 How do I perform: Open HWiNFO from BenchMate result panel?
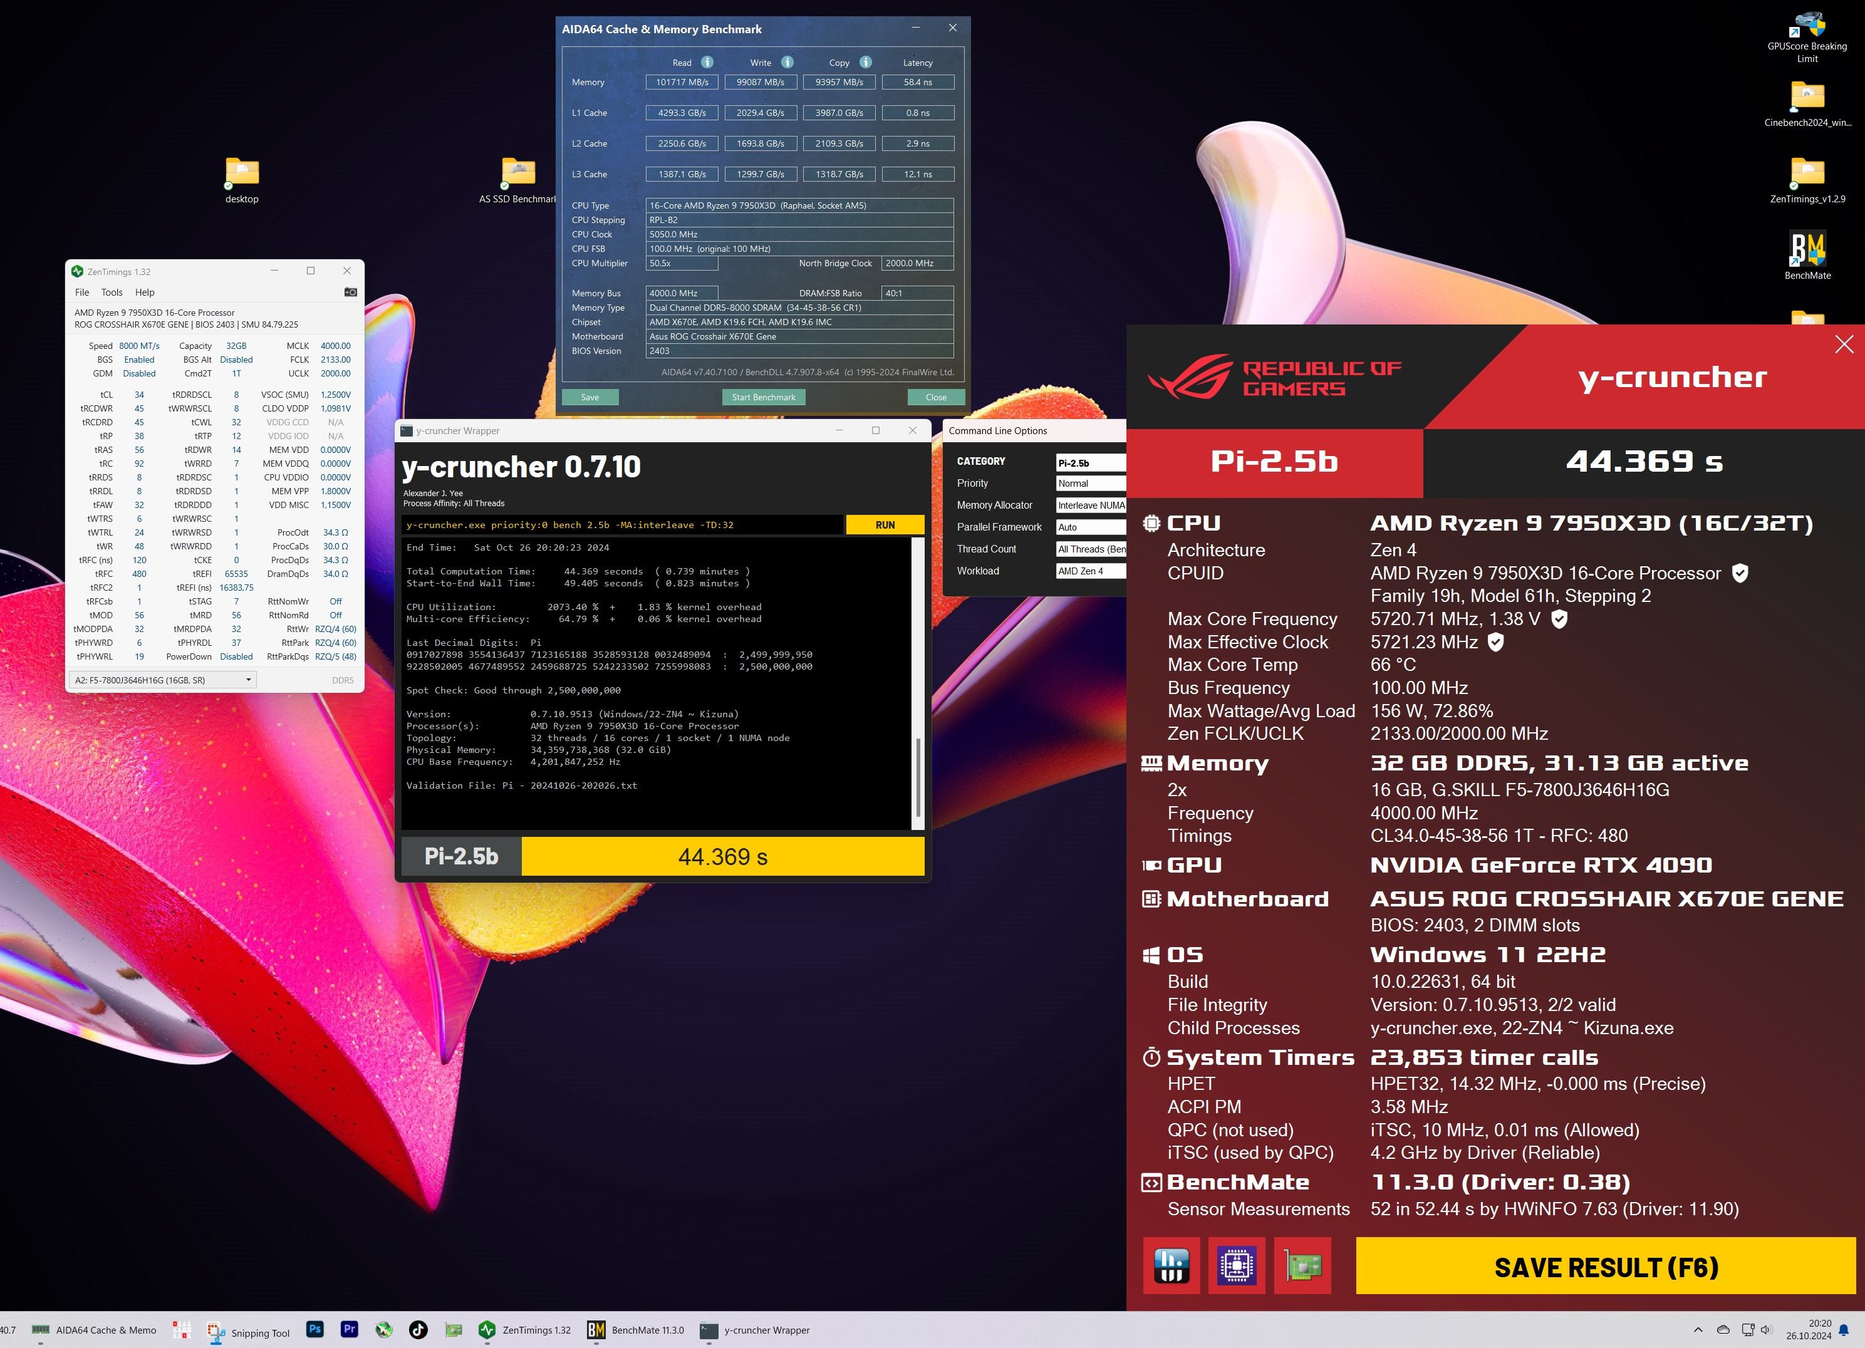1171,1266
